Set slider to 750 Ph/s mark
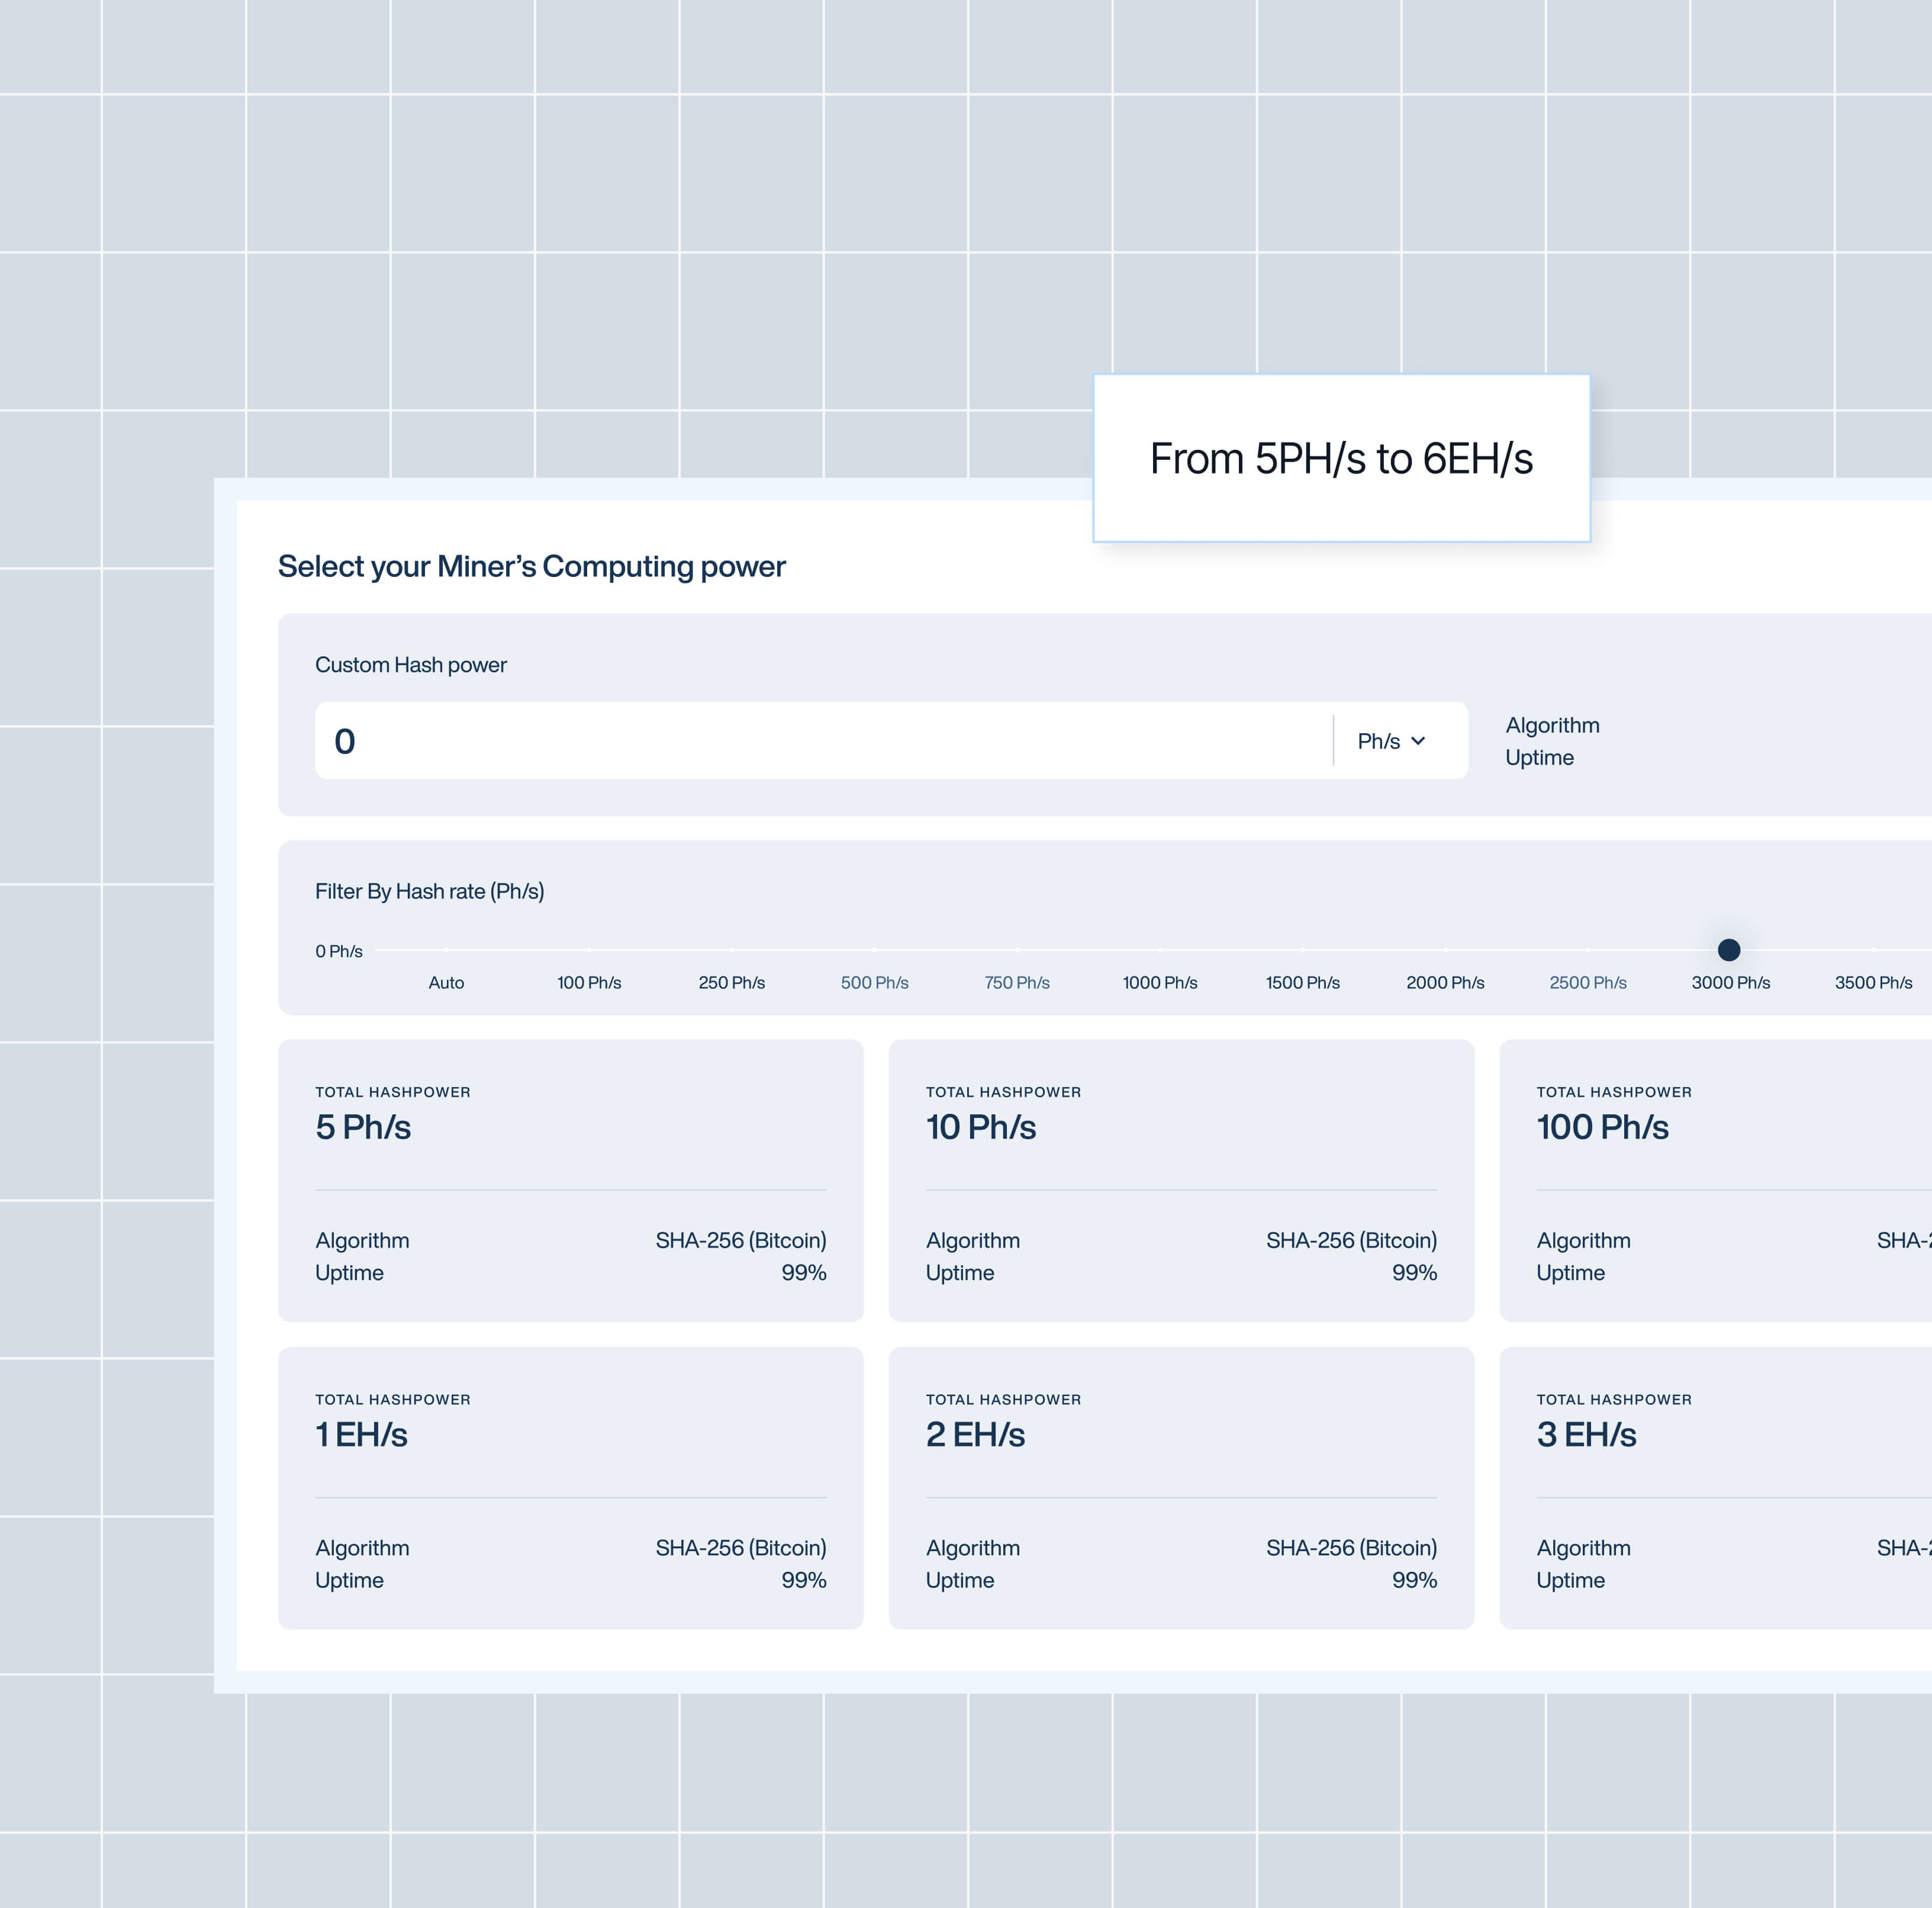Screen dimensions: 1932x1908 click(1017, 982)
